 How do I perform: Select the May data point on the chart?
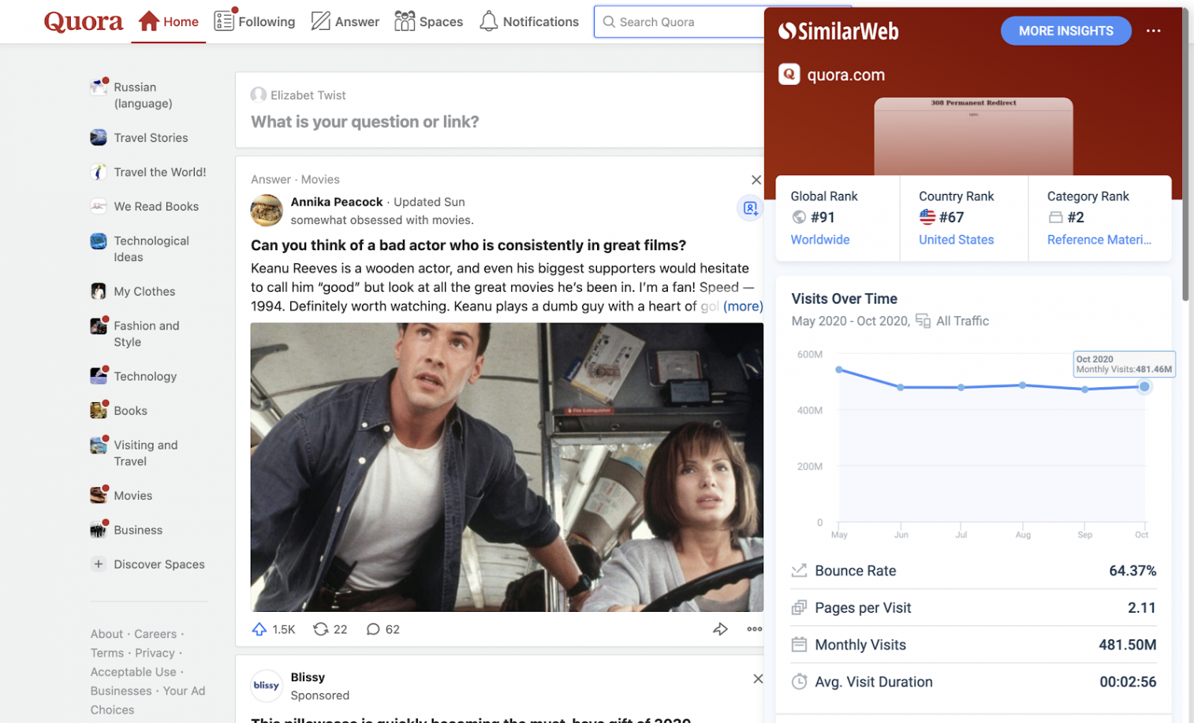pos(839,370)
